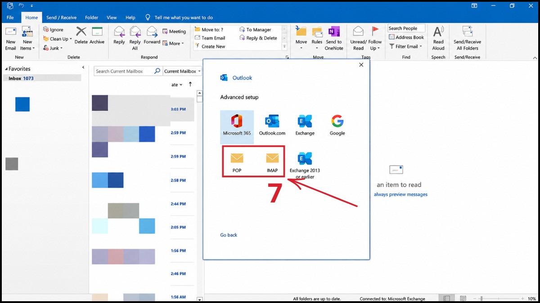Click the Search People field
Image resolution: width=540 pixels, height=303 pixels.
pyautogui.click(x=406, y=28)
